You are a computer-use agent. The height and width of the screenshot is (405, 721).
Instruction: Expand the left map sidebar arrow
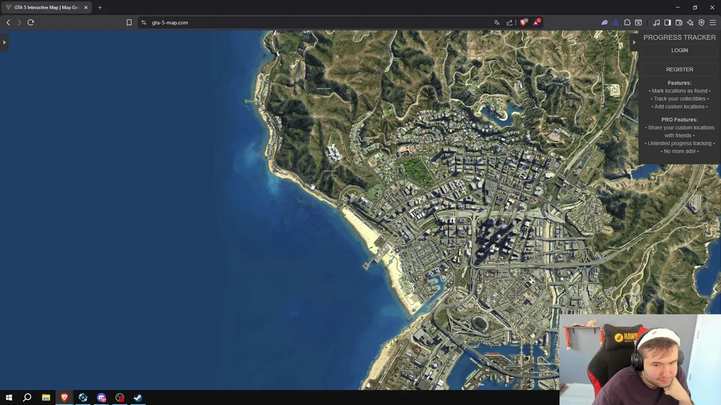coord(4,42)
